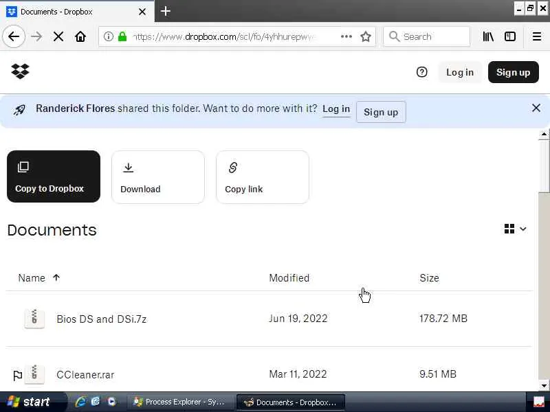Screen dimensions: 550x412
Task: Go back with the browser back arrow
Action: tap(14, 36)
